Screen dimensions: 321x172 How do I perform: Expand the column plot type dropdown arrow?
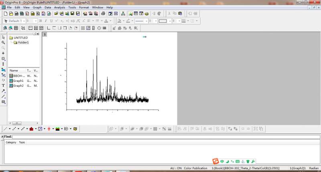pyautogui.click(x=37, y=129)
